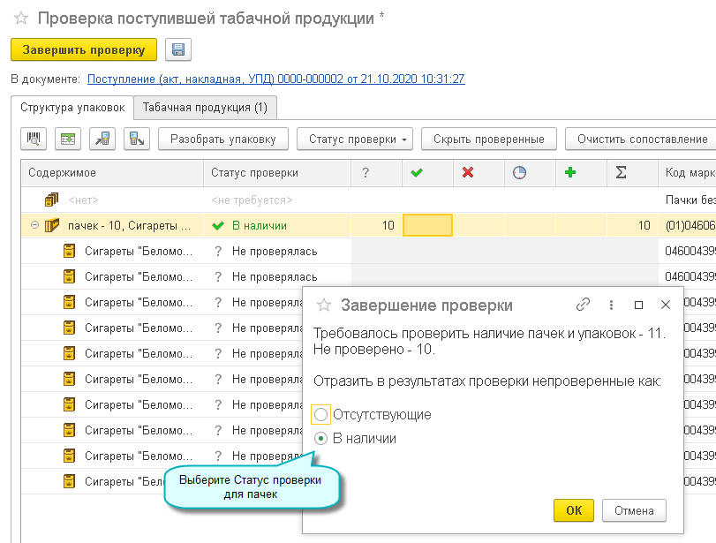The image size is (716, 543).
Task: Open the 'Статус проверки' dropdown
Action: coord(355,139)
